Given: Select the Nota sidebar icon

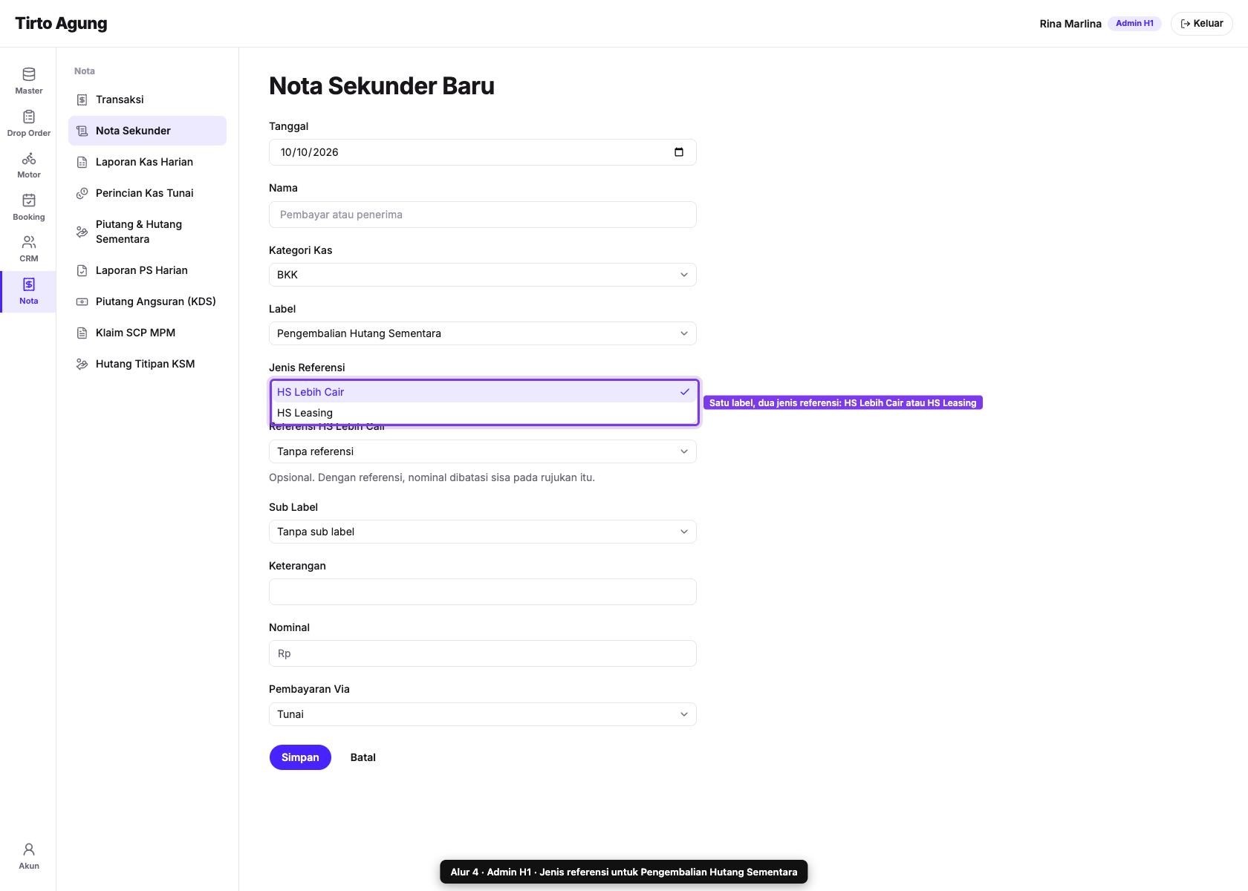Looking at the screenshot, I should click(29, 284).
